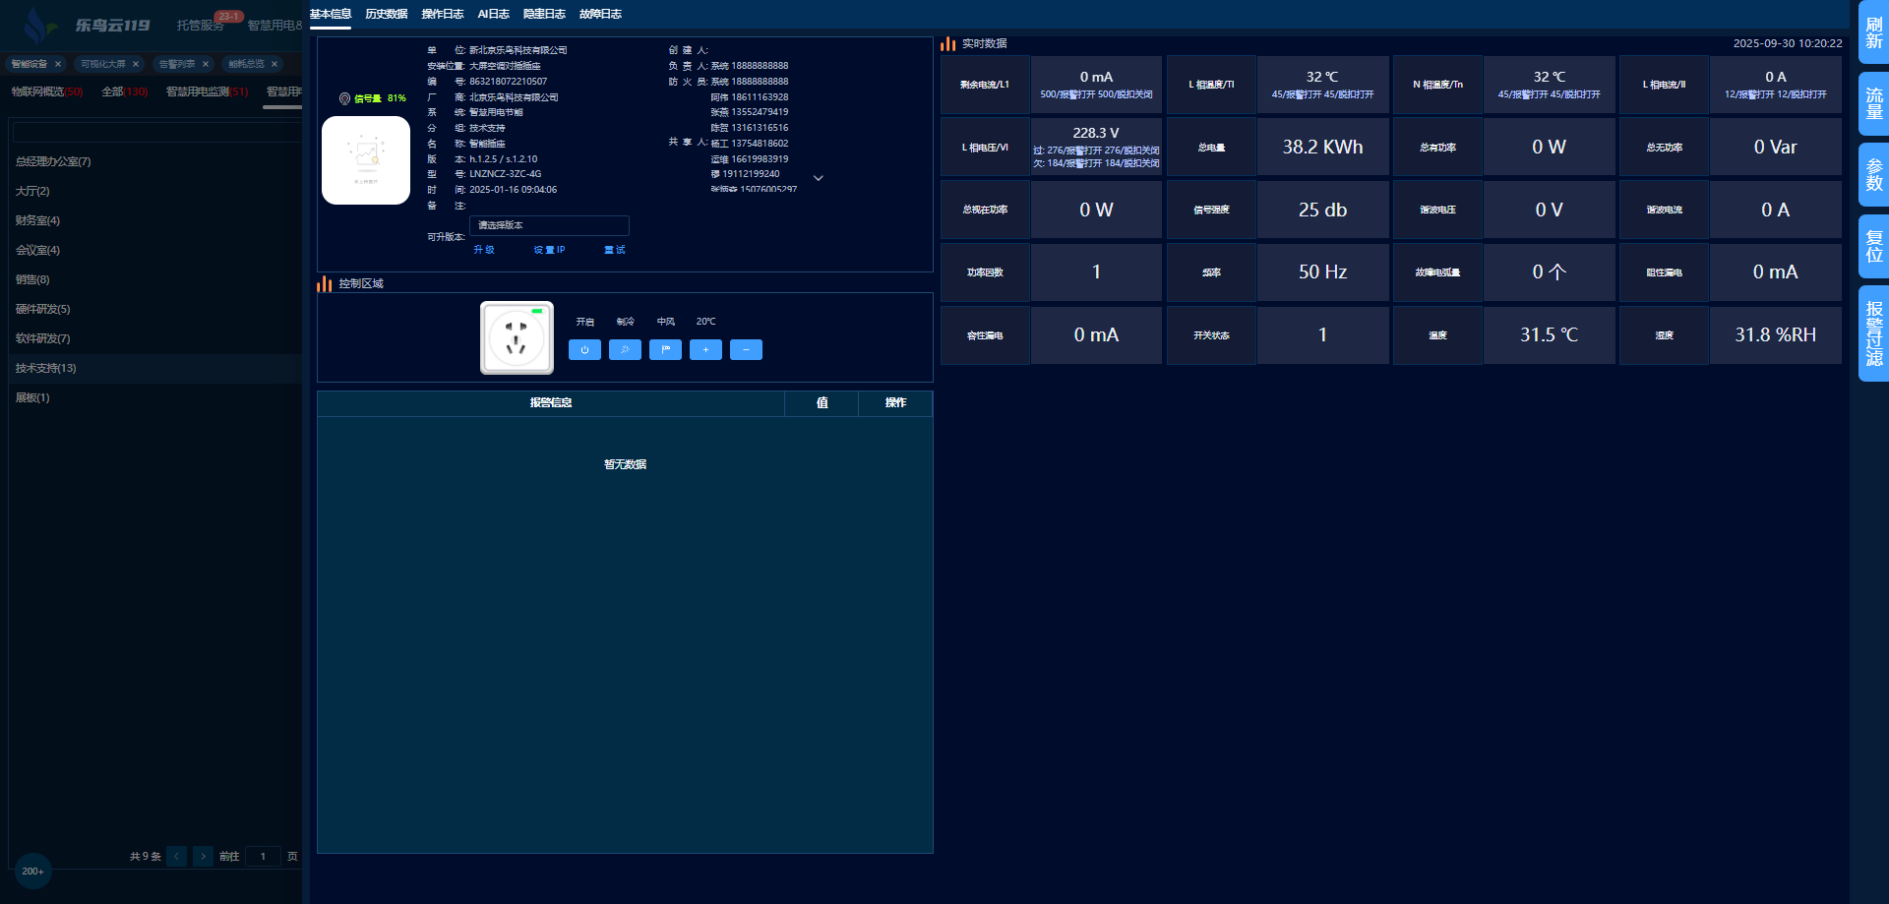Screen dimensions: 1889x904
Task: Click the cooling mode snowflake button
Action: pyautogui.click(x=625, y=349)
